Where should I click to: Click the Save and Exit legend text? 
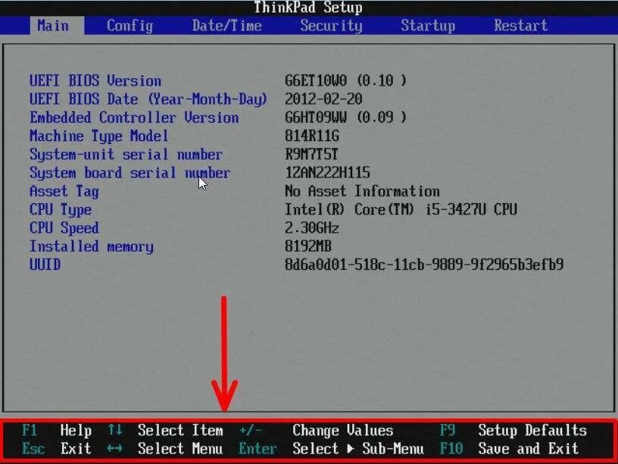click(528, 449)
